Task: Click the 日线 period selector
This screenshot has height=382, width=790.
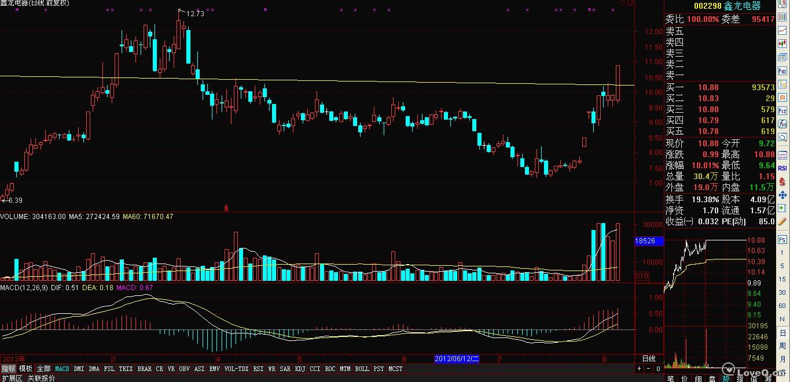Action: (649, 359)
